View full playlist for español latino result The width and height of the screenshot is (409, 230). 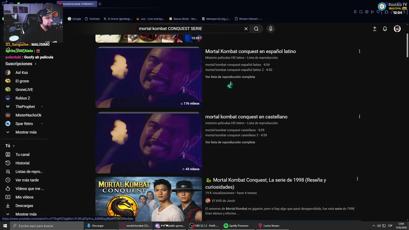click(230, 77)
